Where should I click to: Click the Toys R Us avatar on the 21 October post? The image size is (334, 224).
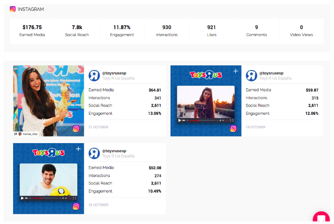(x=94, y=75)
